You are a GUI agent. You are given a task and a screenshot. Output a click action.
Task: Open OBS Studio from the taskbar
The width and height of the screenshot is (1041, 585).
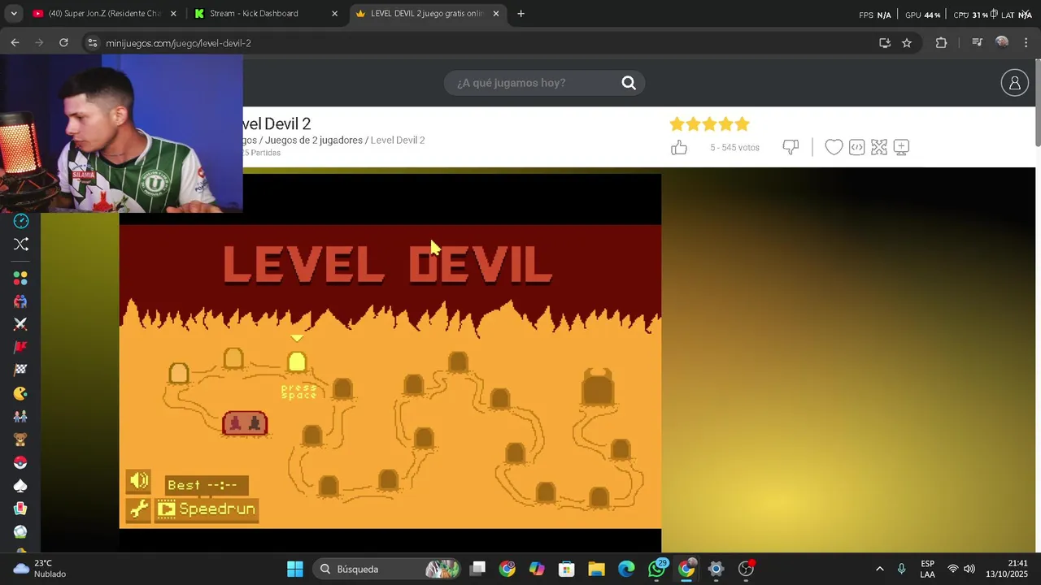pyautogui.click(x=746, y=569)
